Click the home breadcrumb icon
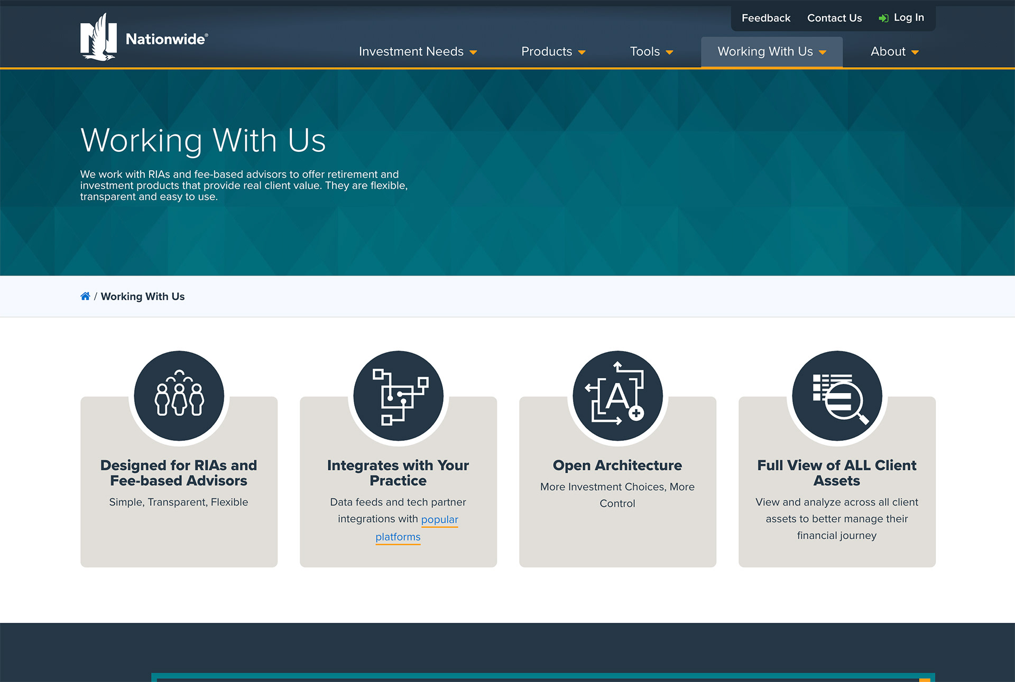Image resolution: width=1015 pixels, height=682 pixels. pos(85,296)
